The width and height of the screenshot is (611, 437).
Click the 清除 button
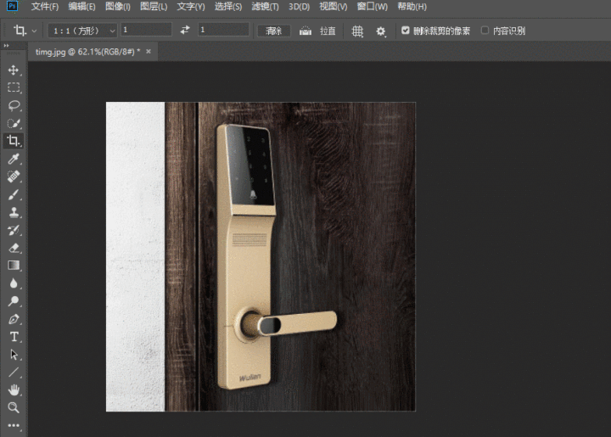click(273, 31)
